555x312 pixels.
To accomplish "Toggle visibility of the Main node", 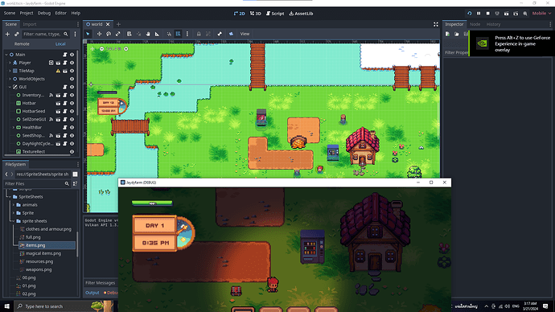I will tap(72, 55).
